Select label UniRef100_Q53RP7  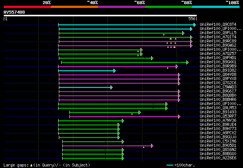(218, 116)
